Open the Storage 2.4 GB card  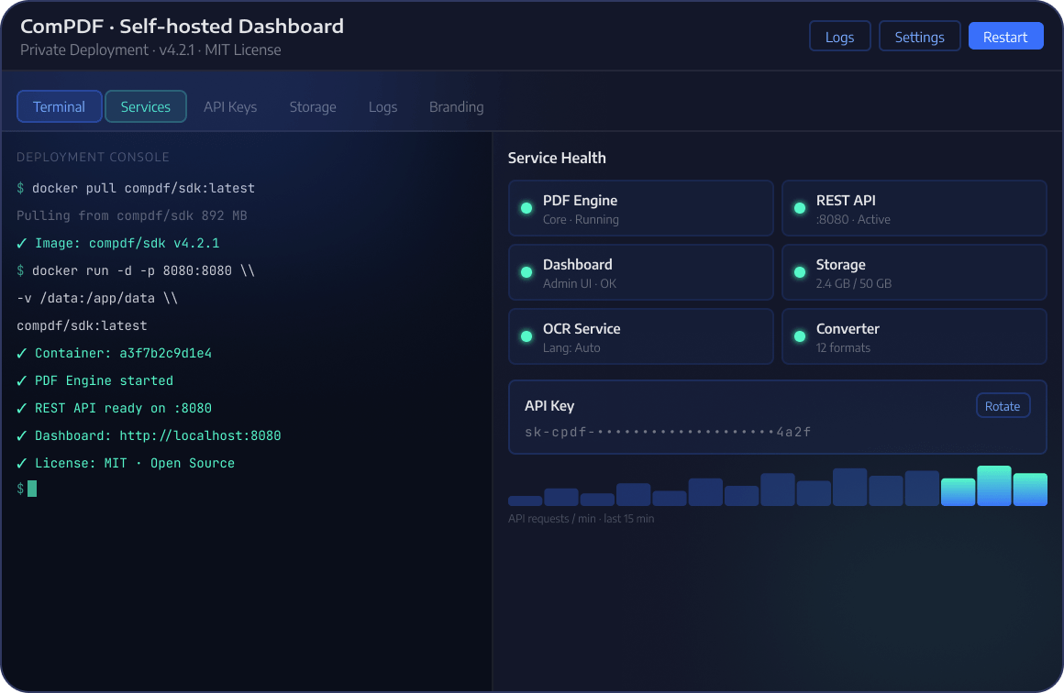[914, 272]
